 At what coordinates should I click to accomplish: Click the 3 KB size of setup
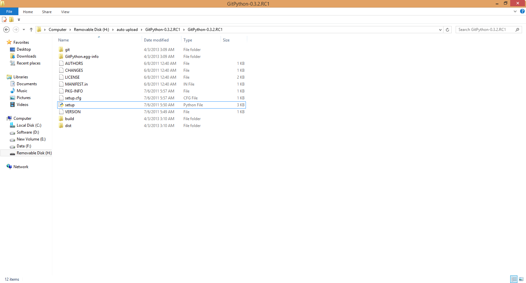[x=241, y=105]
